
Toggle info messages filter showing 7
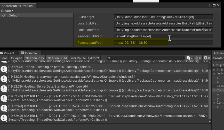[x=189, y=58]
